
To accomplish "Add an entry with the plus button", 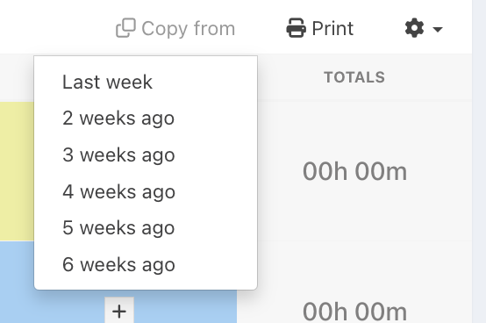I will (x=119, y=311).
